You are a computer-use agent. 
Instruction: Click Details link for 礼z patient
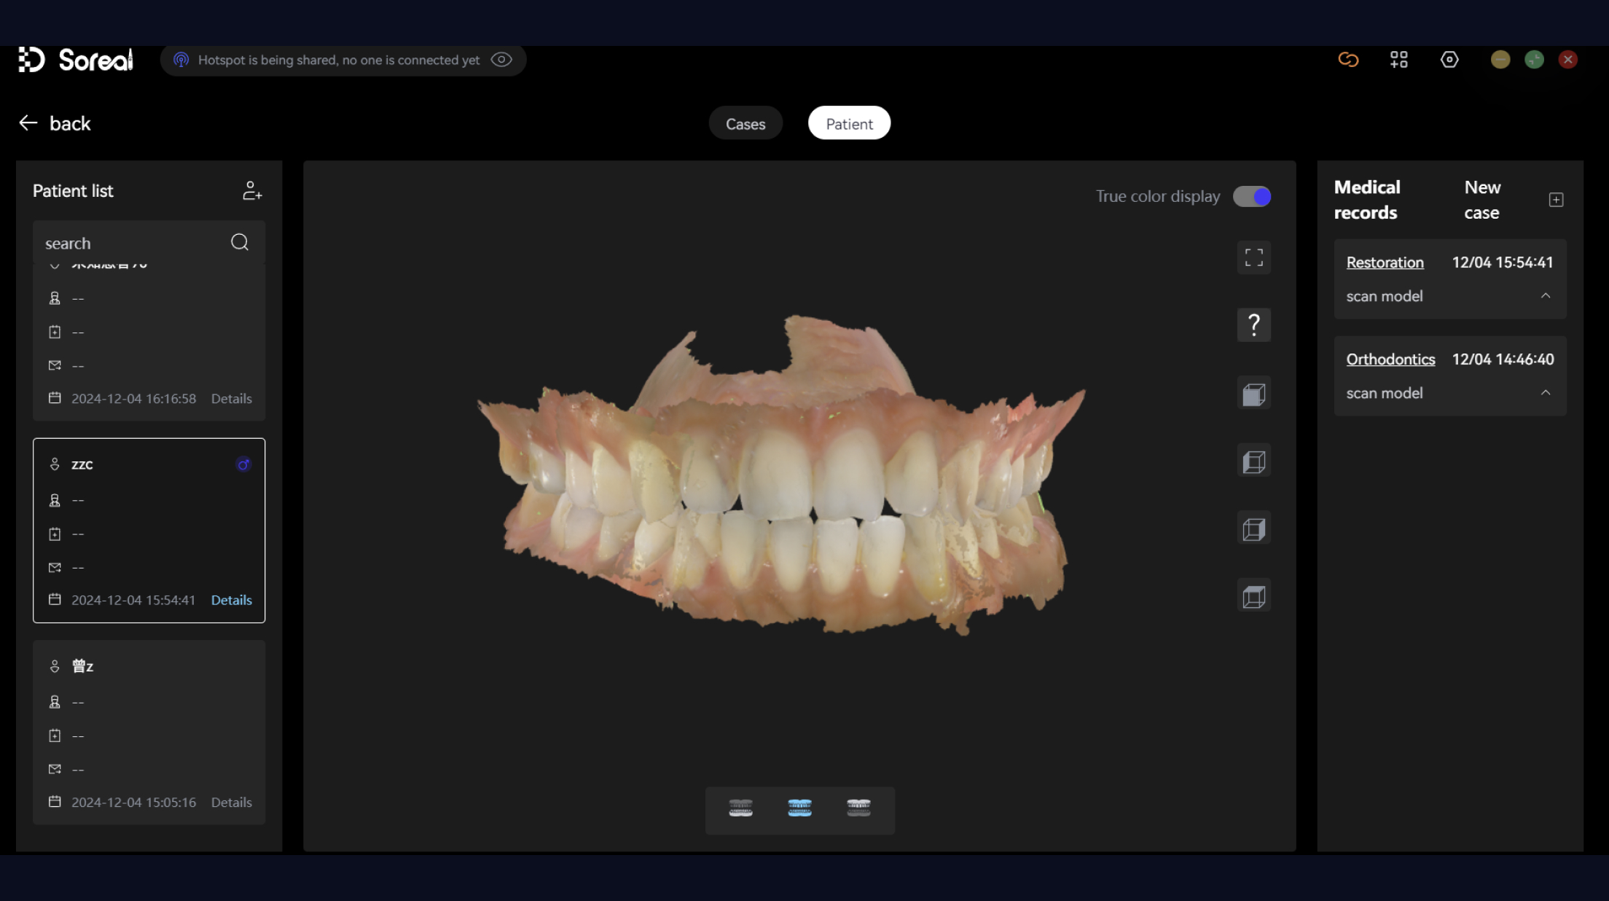coord(231,802)
